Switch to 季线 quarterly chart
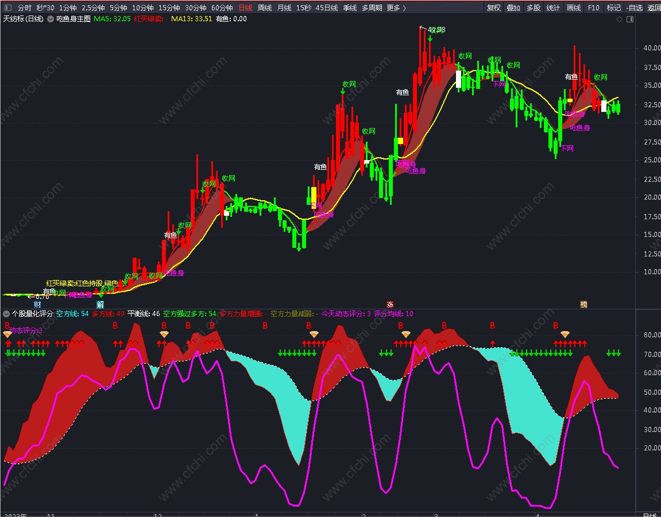 [x=350, y=7]
